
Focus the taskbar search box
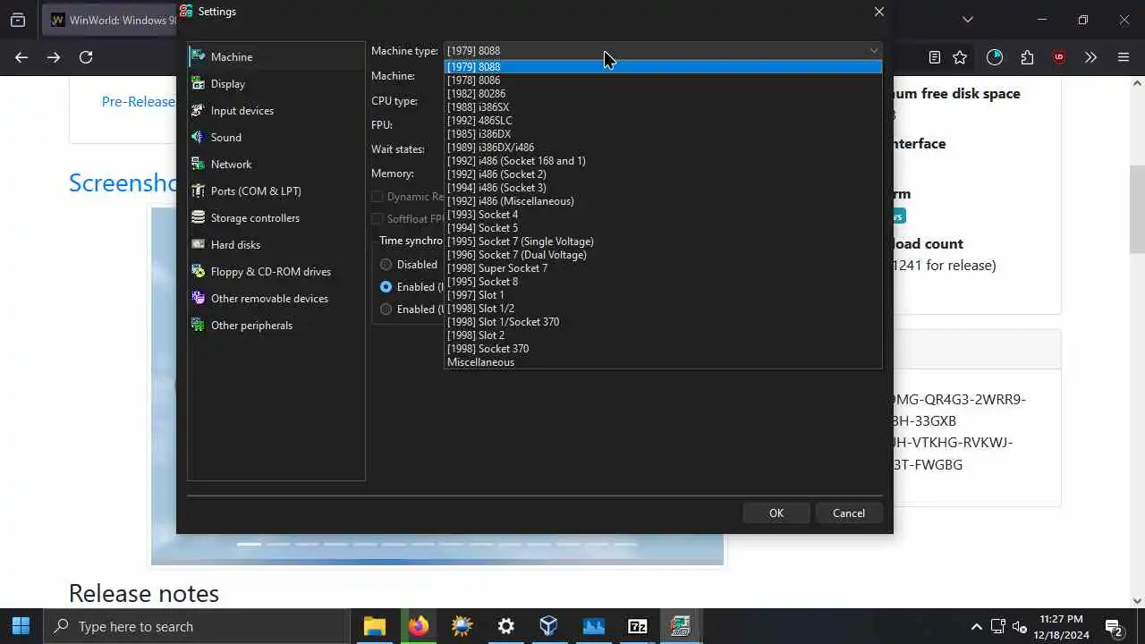pyautogui.click(x=197, y=626)
